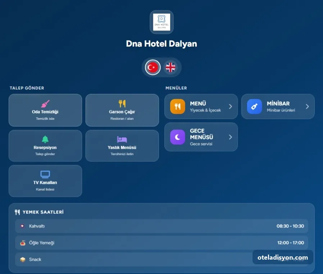Click the blue monitor TV Kanalları icon
This screenshot has height=274, width=323.
click(45, 174)
